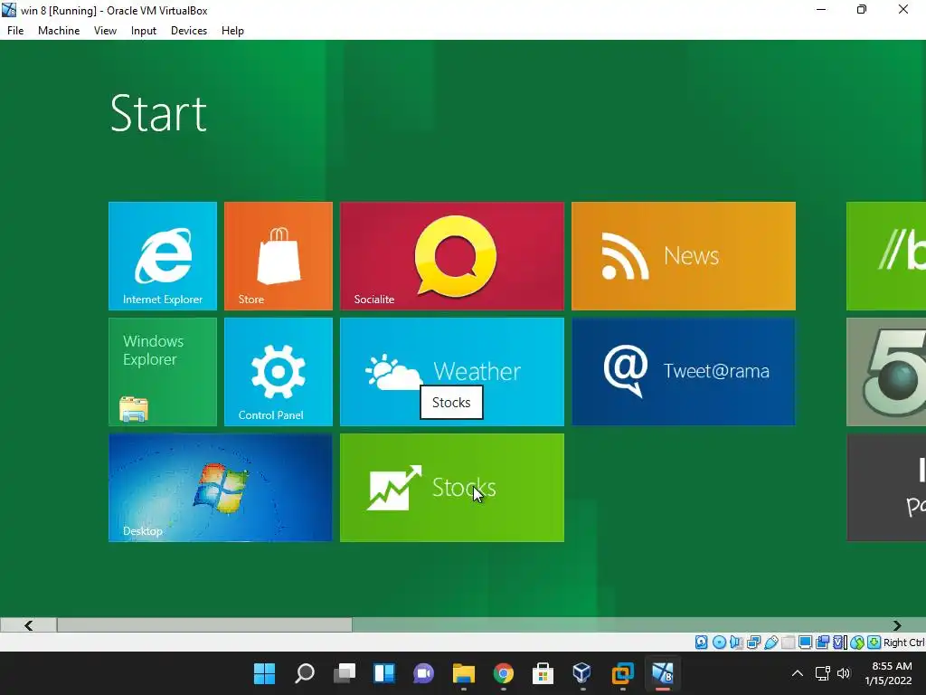Click the shared folders indicator
926x695 pixels.
coord(789,643)
